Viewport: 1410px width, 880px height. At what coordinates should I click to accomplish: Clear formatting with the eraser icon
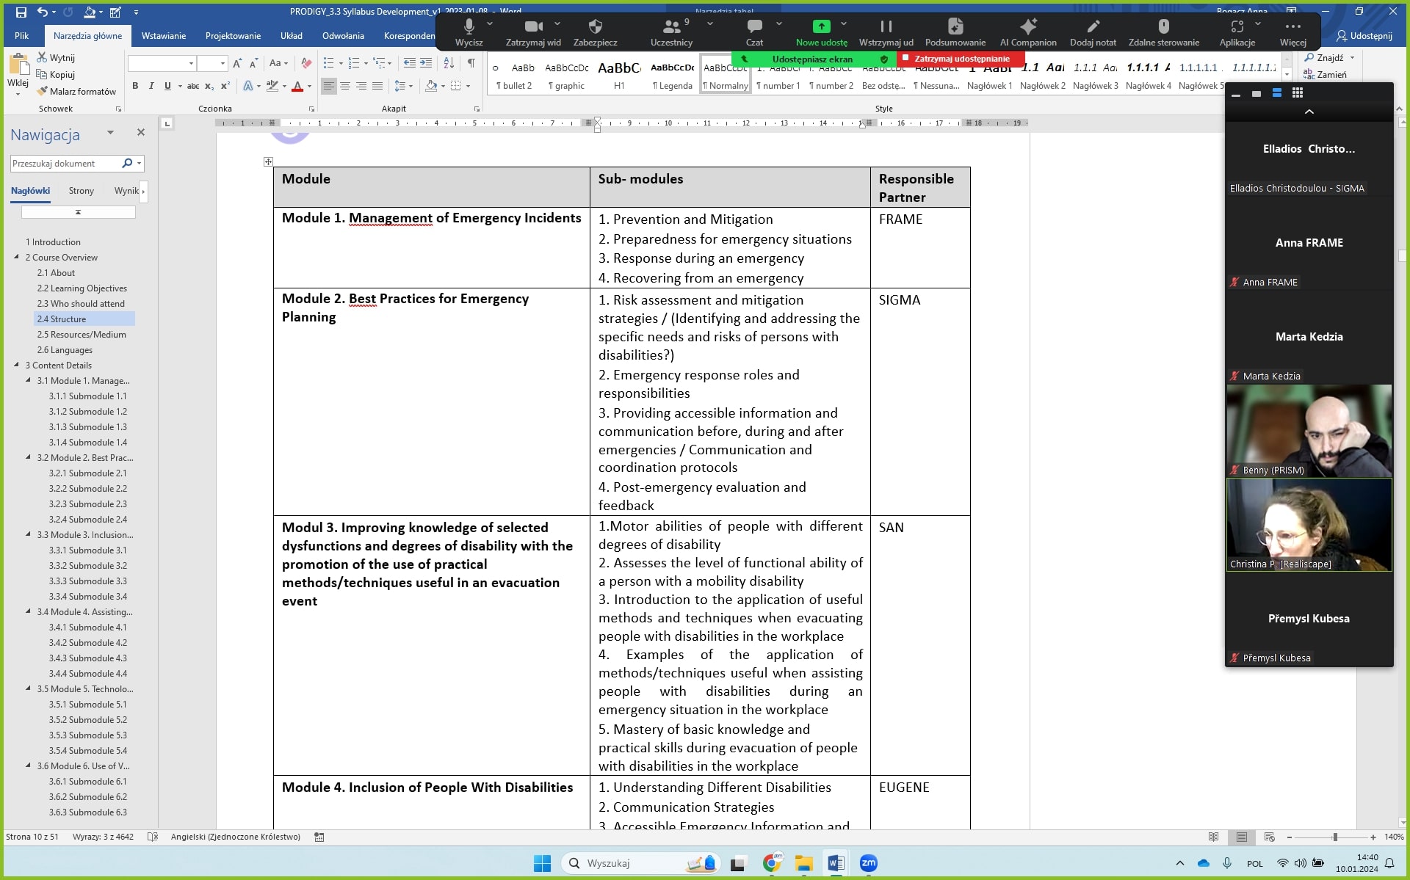306,63
